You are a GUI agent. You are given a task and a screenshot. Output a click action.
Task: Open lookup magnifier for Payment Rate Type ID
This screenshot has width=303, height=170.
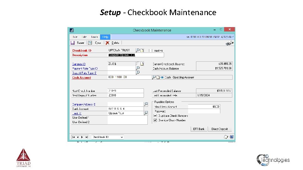(x=138, y=68)
